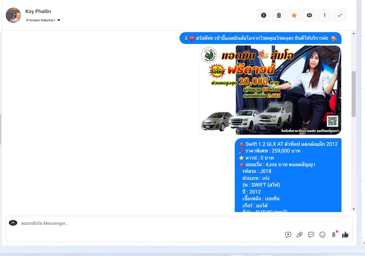Click the chat scrollbar thumb
The height and width of the screenshot is (256, 365).
(x=354, y=94)
